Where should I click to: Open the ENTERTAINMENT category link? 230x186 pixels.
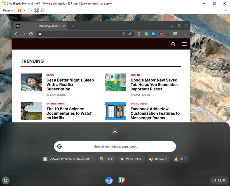coord(56,104)
